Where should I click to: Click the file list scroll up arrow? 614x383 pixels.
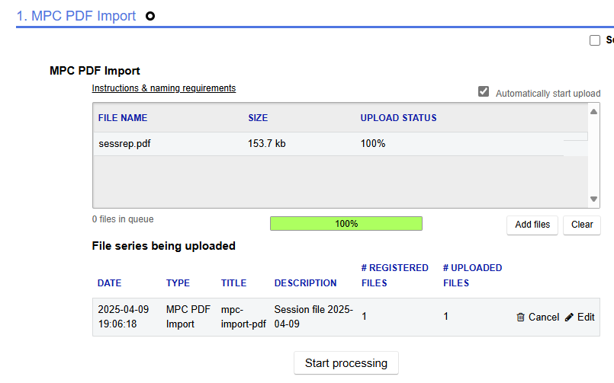pos(594,112)
